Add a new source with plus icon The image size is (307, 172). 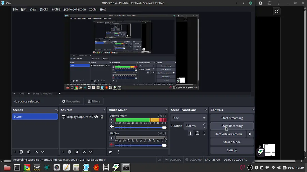pyautogui.click(x=63, y=152)
